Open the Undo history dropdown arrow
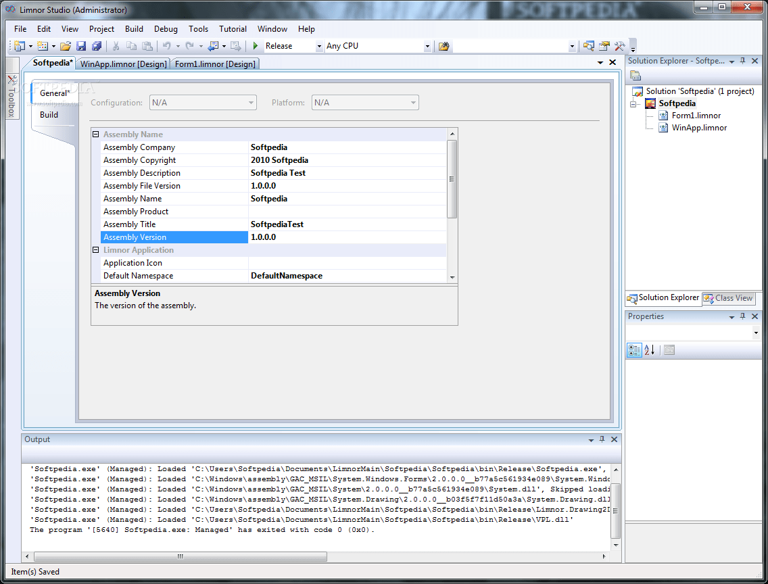768x584 pixels. (x=178, y=46)
